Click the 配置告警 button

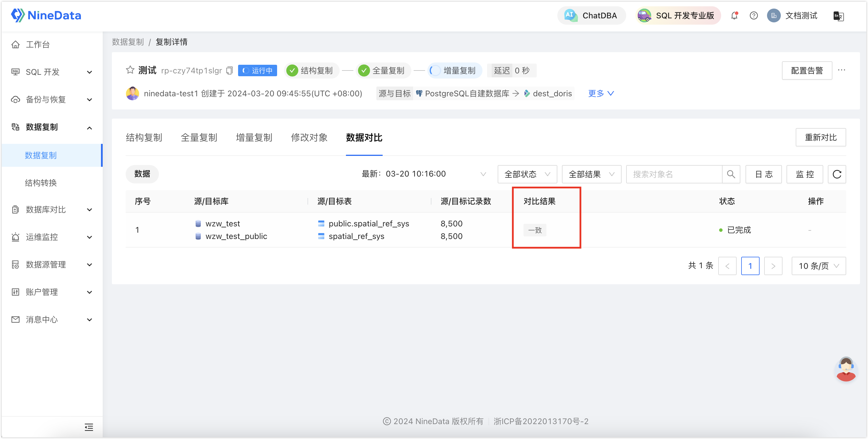807,70
